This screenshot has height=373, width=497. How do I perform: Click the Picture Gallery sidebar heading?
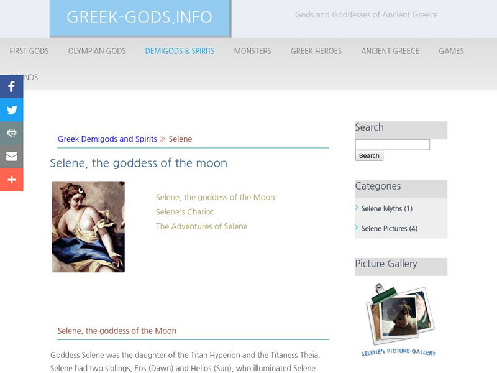[386, 264]
